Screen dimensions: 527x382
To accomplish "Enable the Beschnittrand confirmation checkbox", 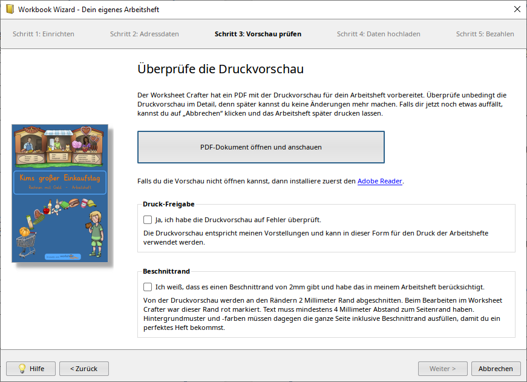I will [x=147, y=287].
